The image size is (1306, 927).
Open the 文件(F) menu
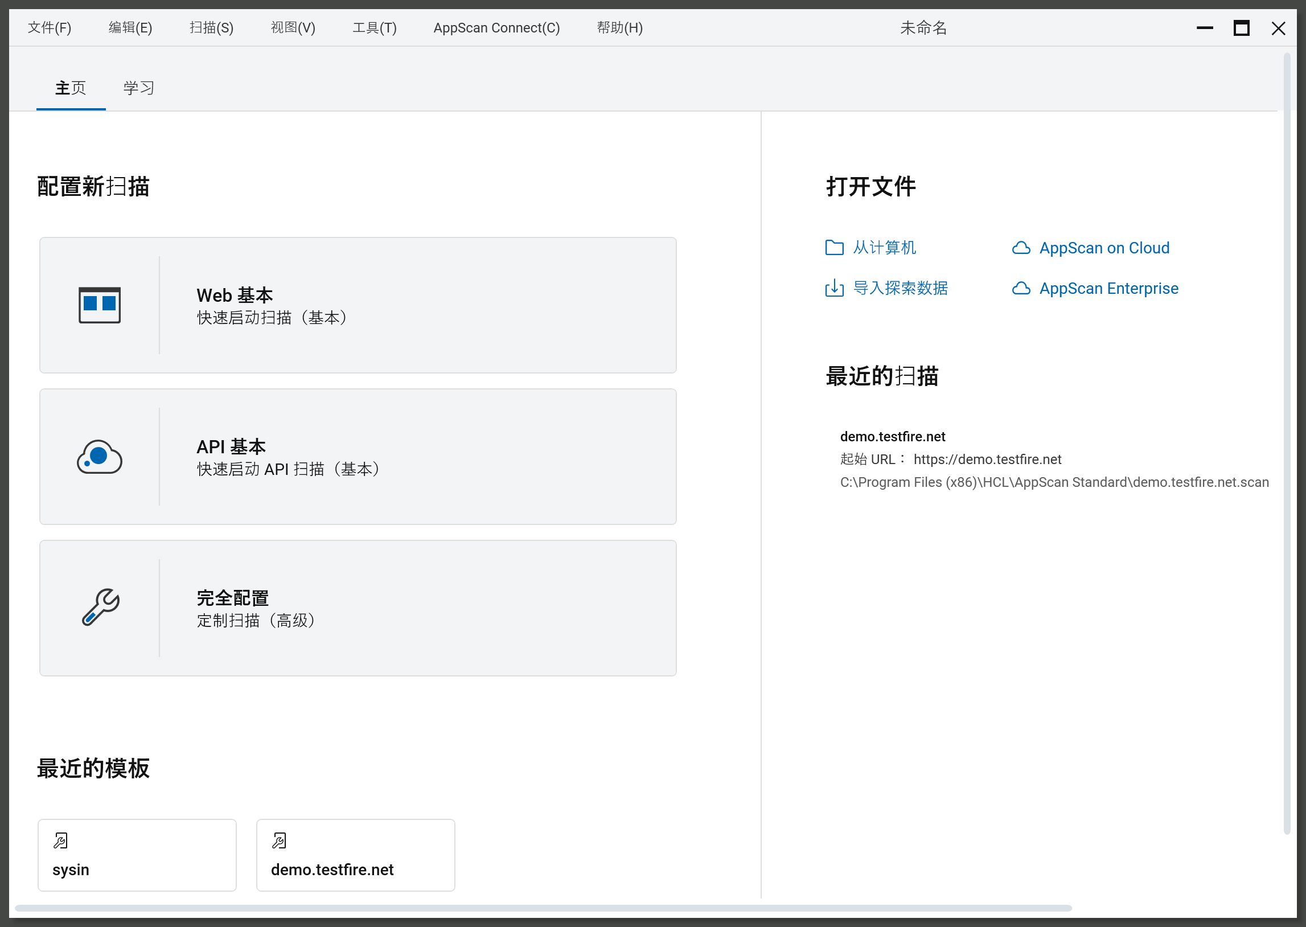(50, 27)
